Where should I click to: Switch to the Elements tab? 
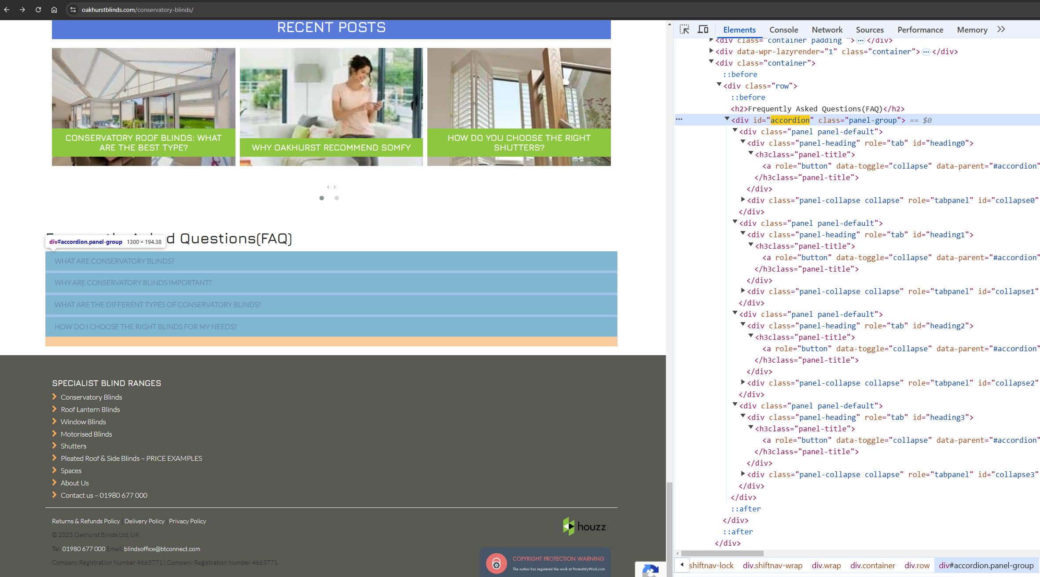pos(739,29)
